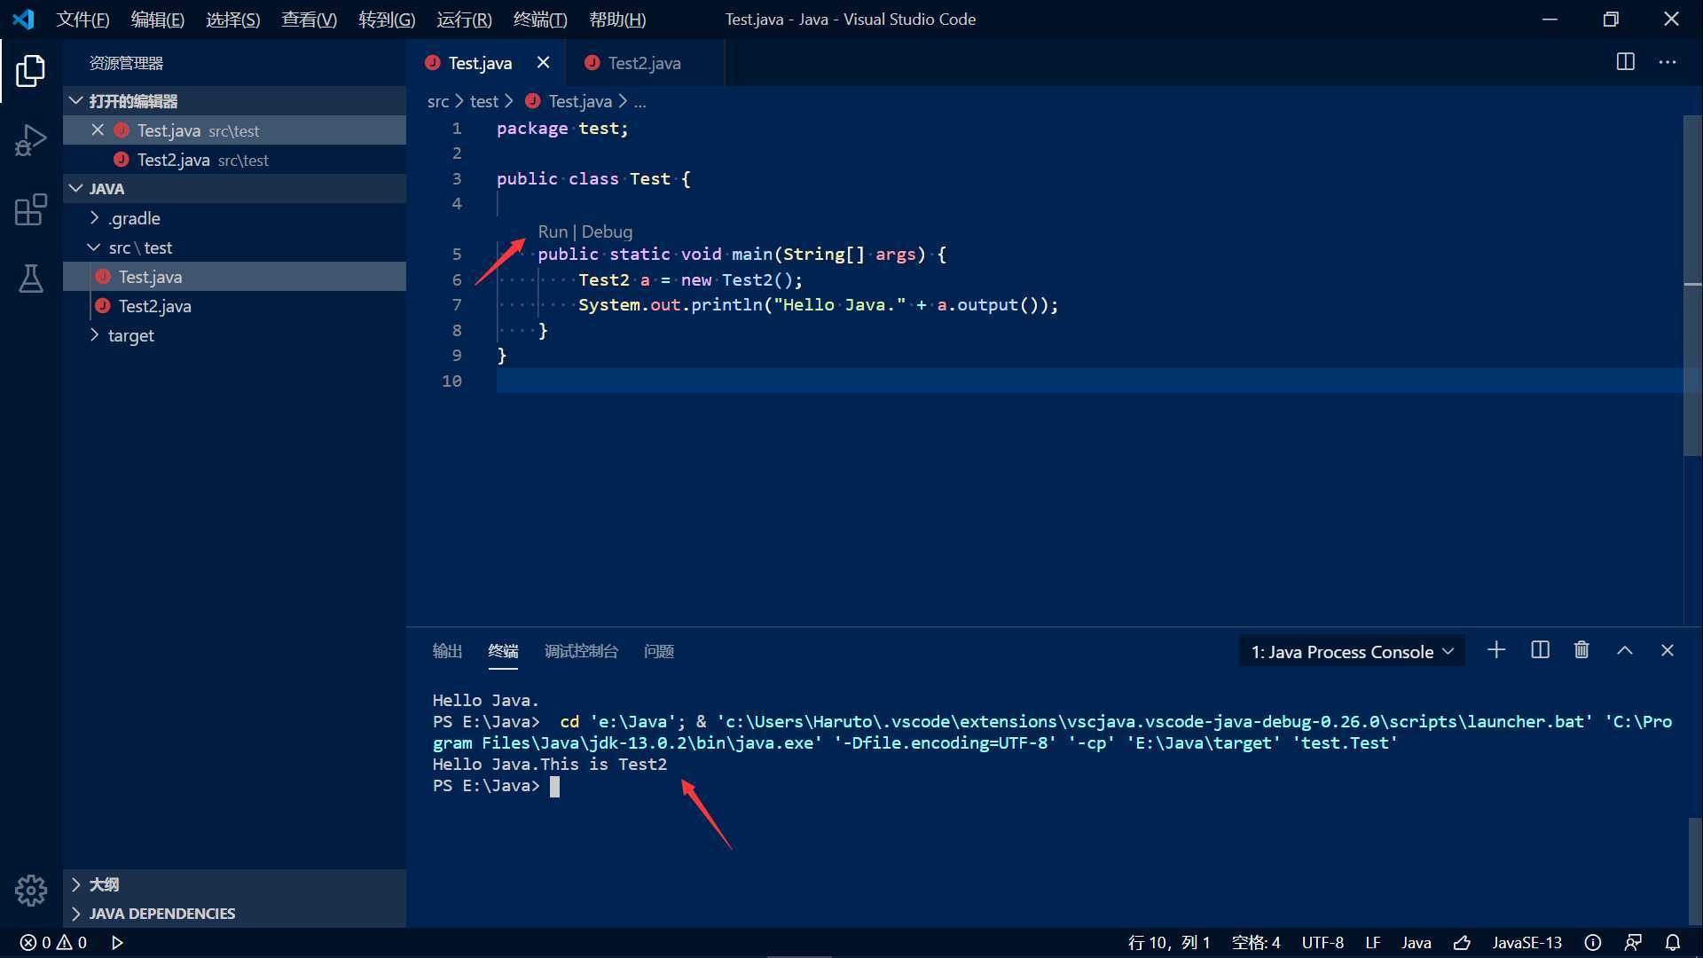1703x958 pixels.
Task: Select Test2.java in the file tree
Action: click(x=235, y=306)
